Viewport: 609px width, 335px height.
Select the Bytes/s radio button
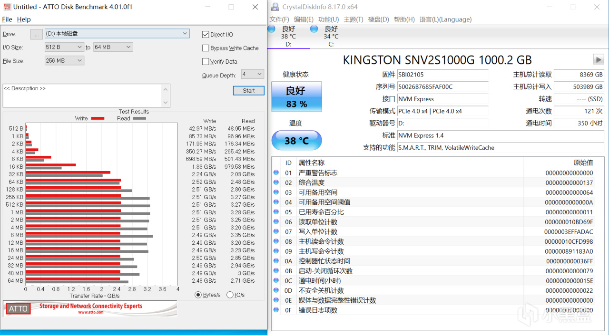[198, 295]
